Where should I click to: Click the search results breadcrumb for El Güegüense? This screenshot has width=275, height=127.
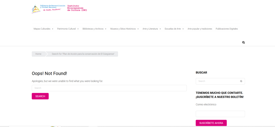click(83, 54)
